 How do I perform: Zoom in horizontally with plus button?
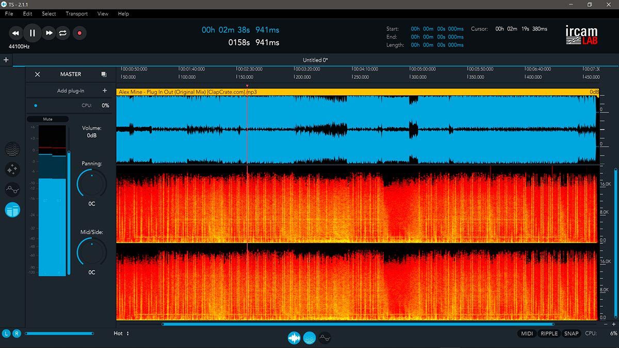[x=613, y=324]
